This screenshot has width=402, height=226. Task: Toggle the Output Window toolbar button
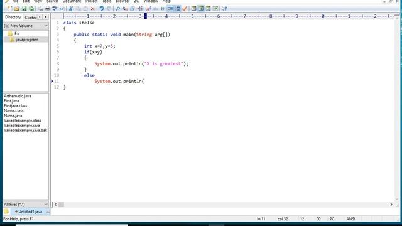click(209, 9)
